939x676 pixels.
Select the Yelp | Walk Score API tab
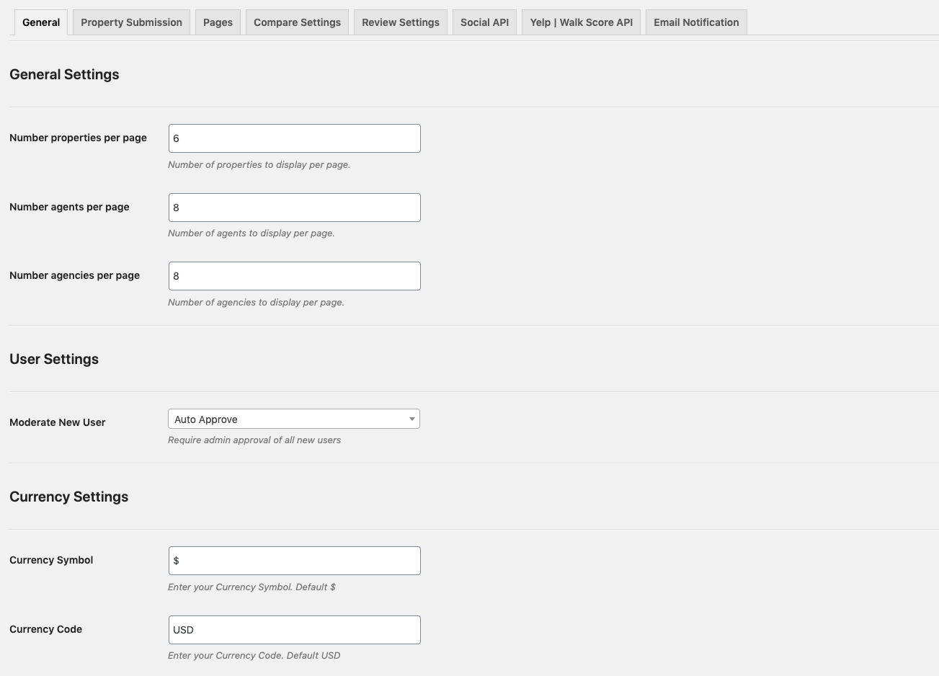(x=581, y=22)
